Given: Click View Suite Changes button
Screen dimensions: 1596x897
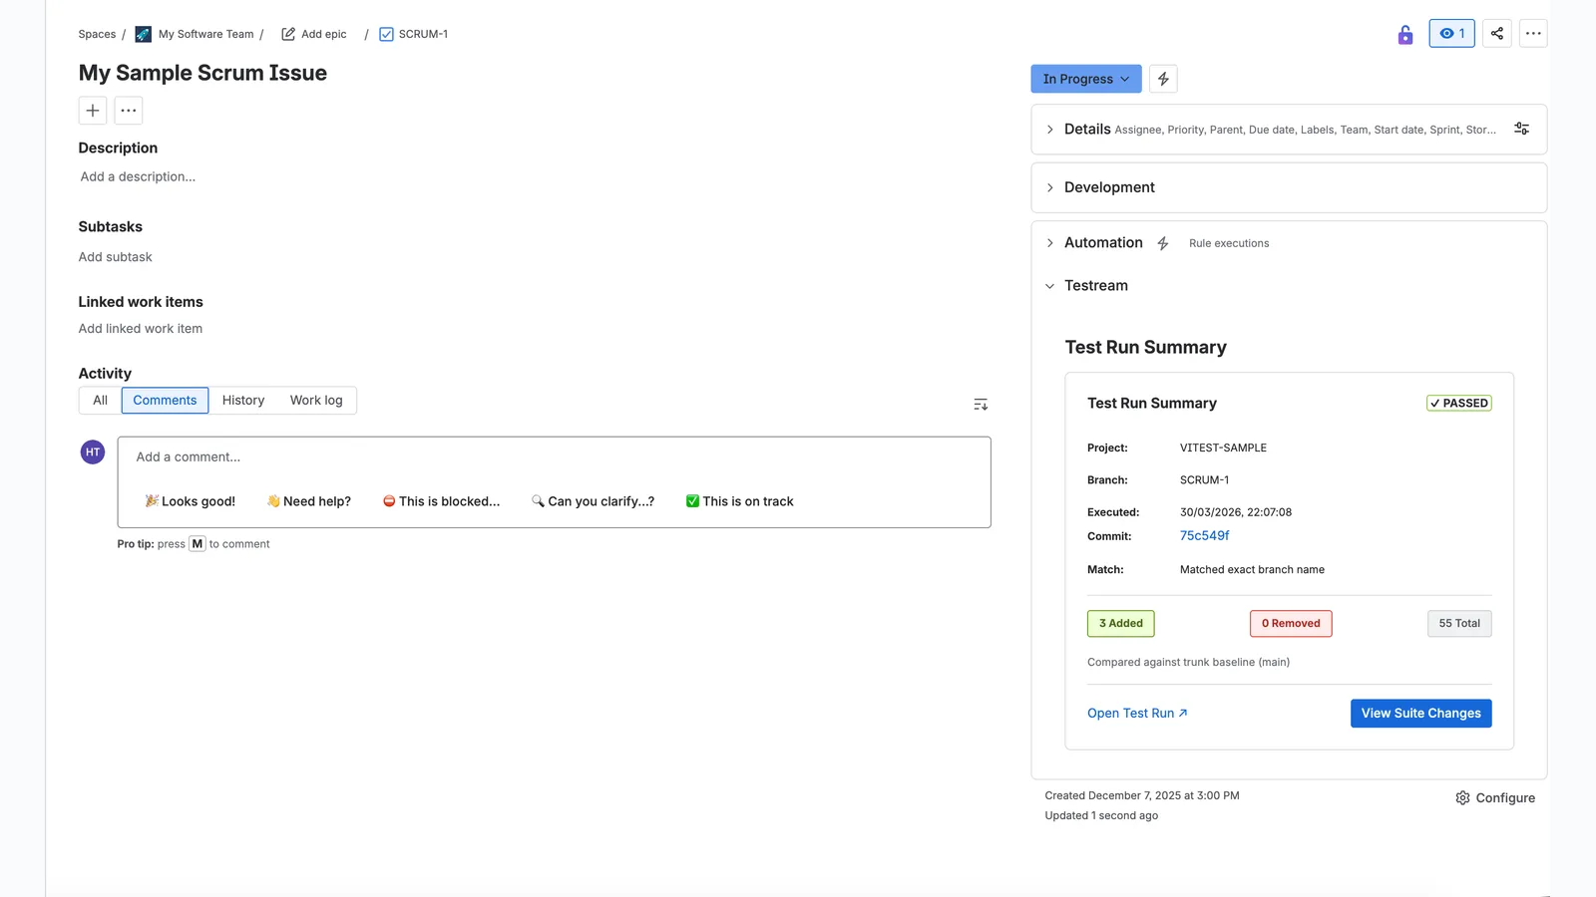Looking at the screenshot, I should click(1420, 714).
